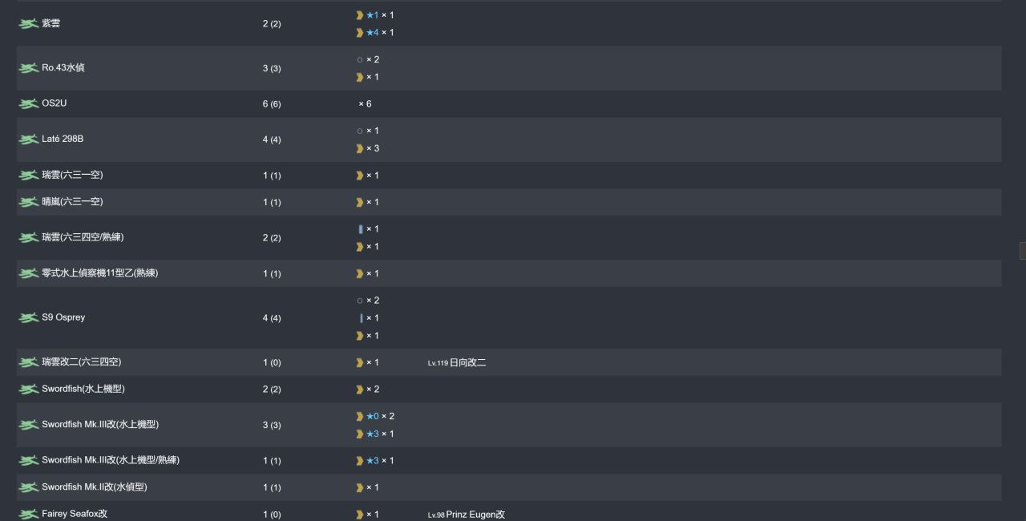Viewport: 1026px width, 521px height.
Task: Click the 瑞雲(六三一空) seaplane icon
Action: (28, 176)
